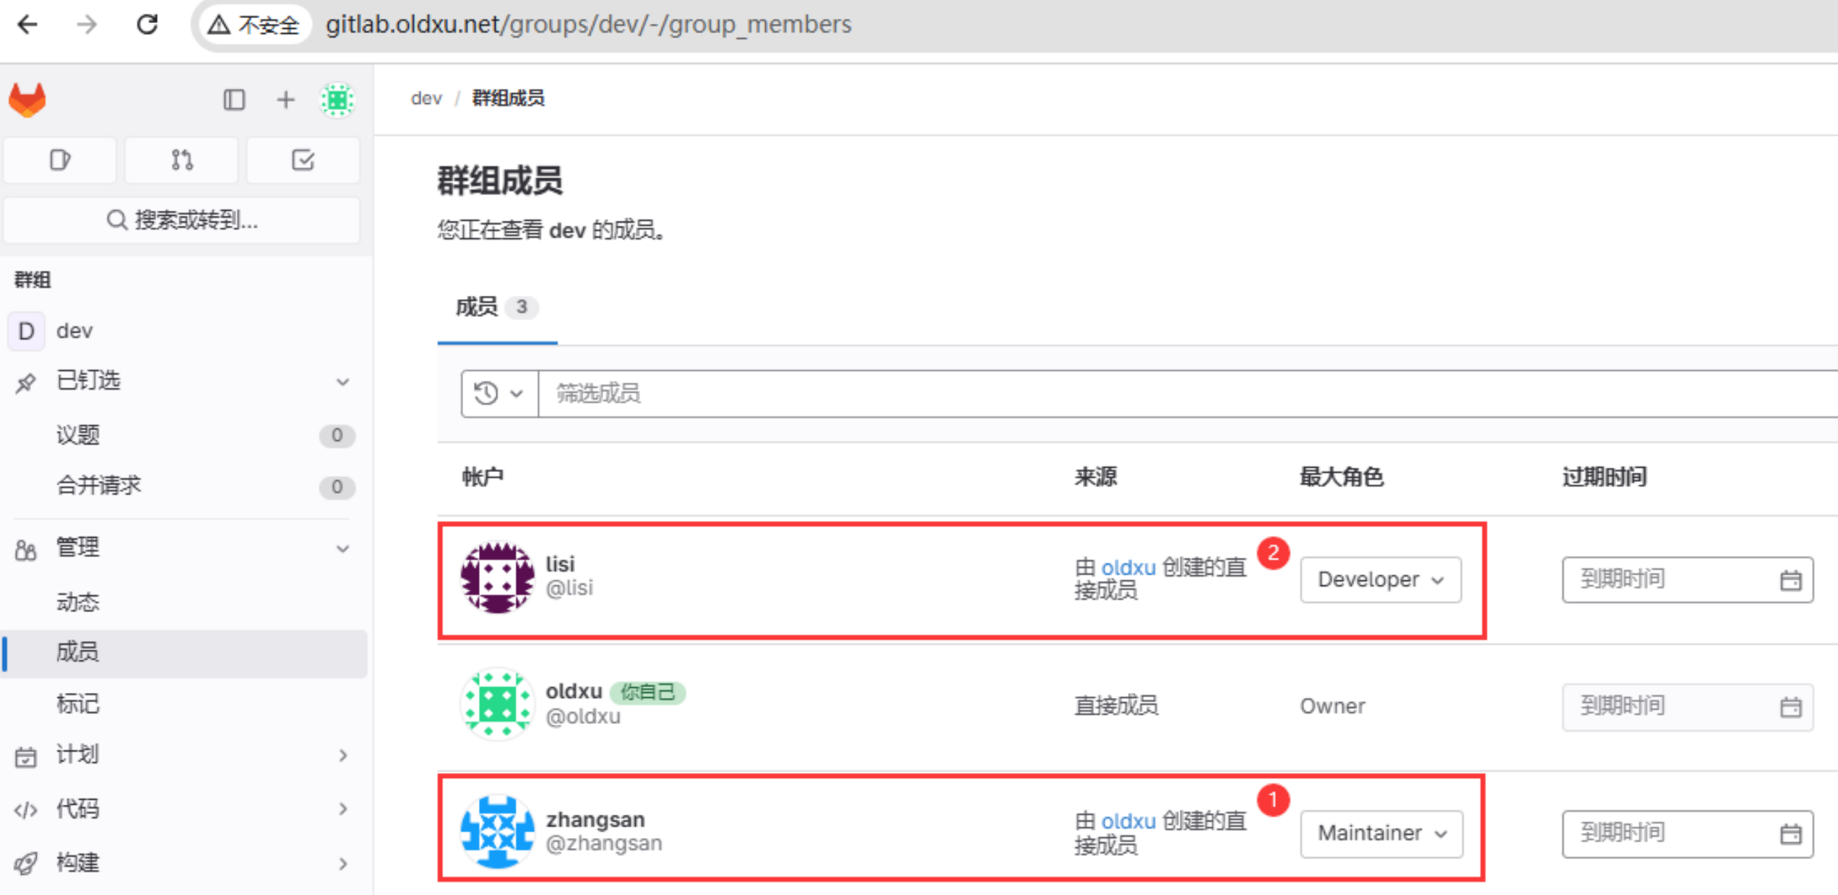
Task: Click the 筛选成员 filter input field
Action: coord(1156,393)
